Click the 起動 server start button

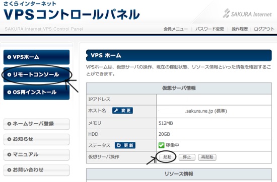tap(167, 157)
